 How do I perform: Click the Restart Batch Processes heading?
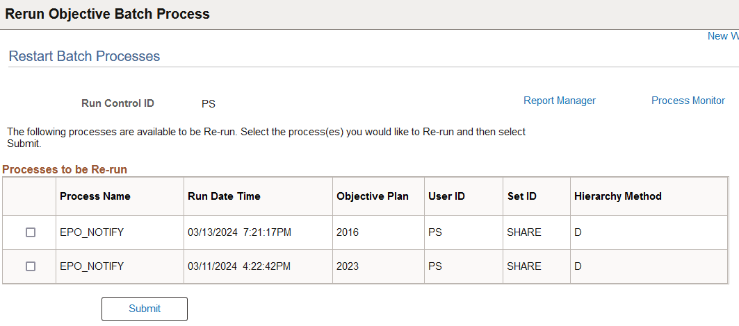pyautogui.click(x=84, y=56)
